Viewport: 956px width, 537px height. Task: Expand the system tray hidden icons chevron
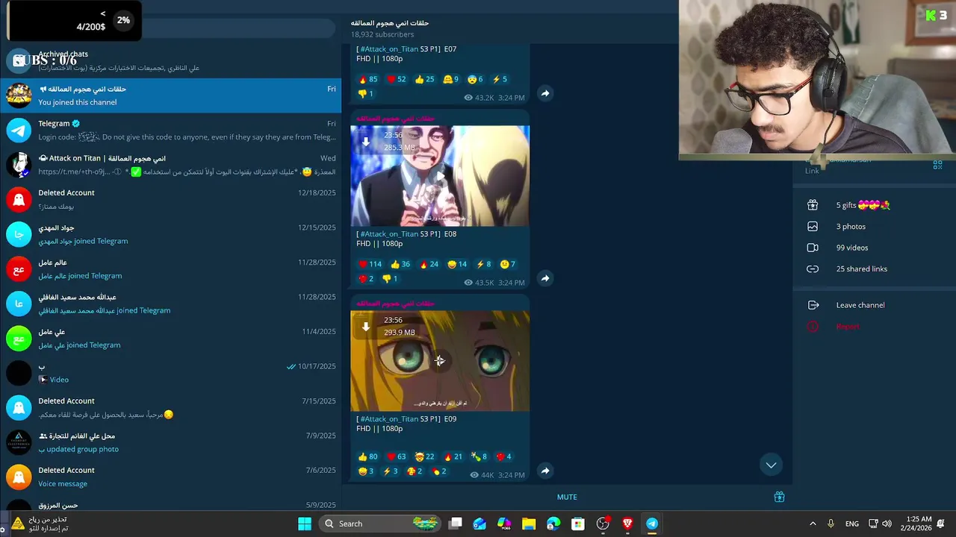coord(813,524)
